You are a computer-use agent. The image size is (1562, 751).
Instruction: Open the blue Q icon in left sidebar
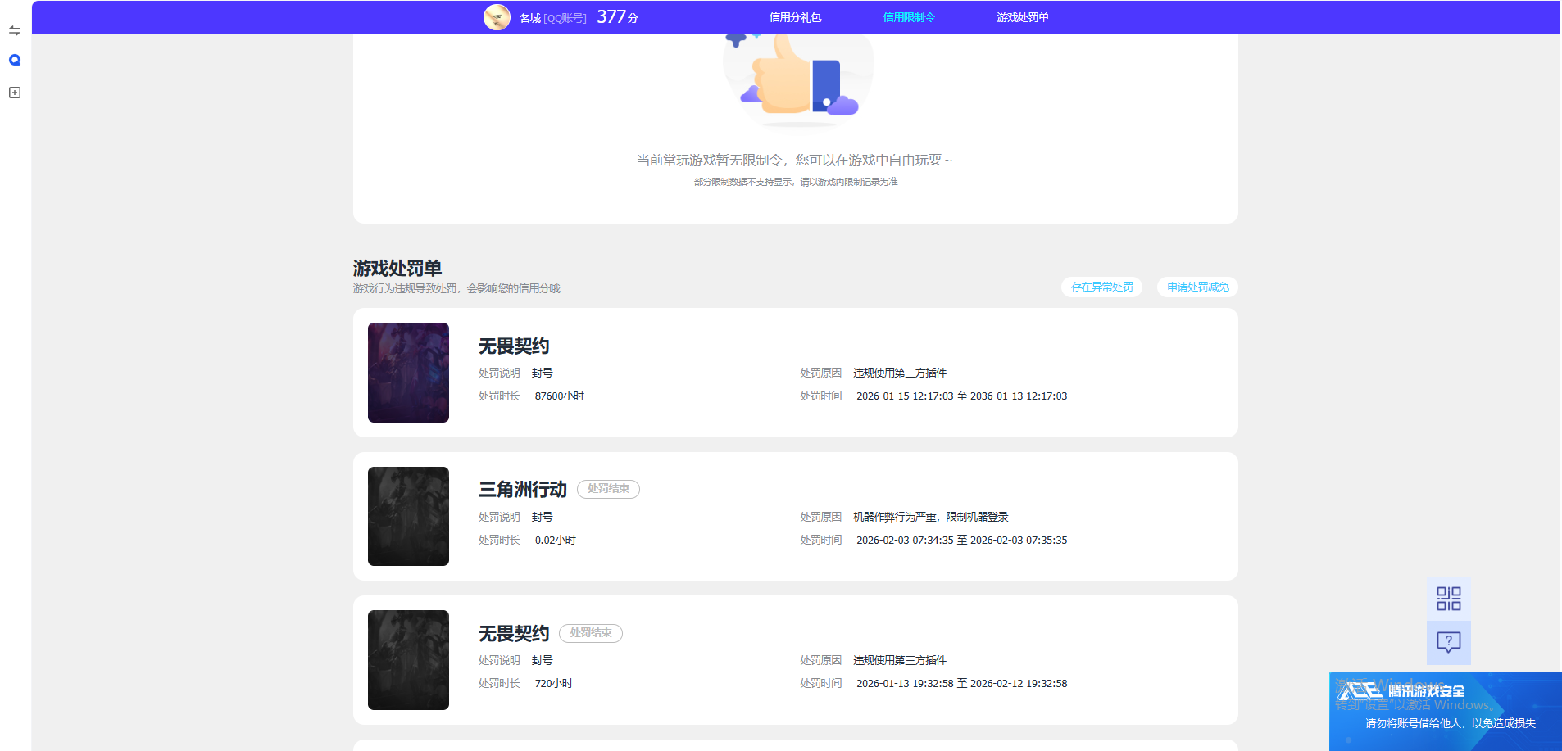15,60
